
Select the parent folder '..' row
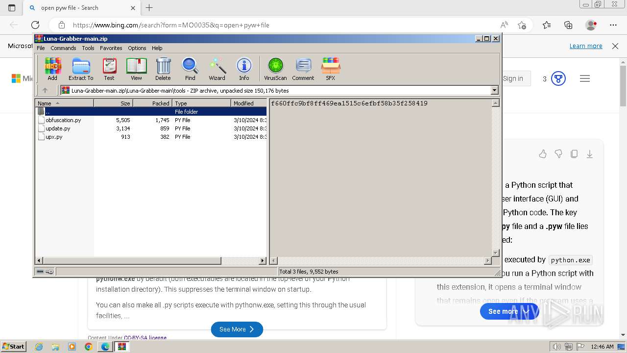click(151, 112)
